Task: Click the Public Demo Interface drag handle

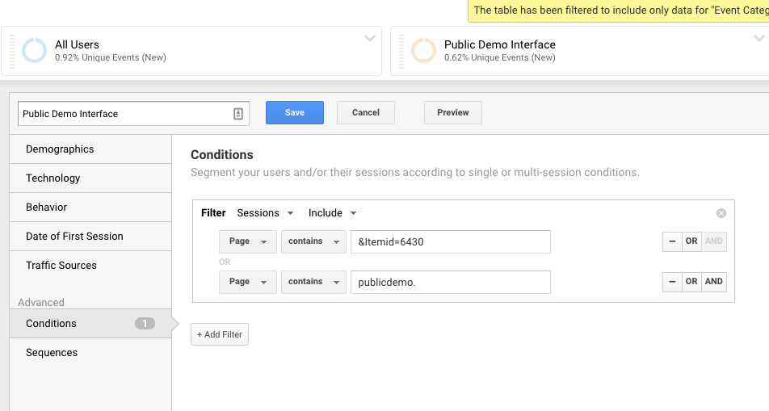Action: pyautogui.click(x=401, y=51)
